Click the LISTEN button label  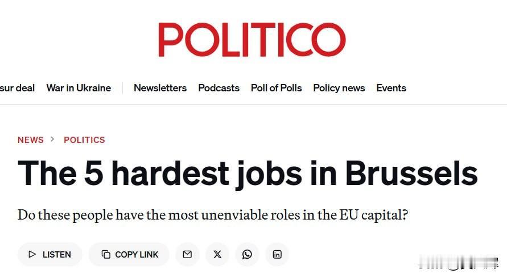click(57, 255)
